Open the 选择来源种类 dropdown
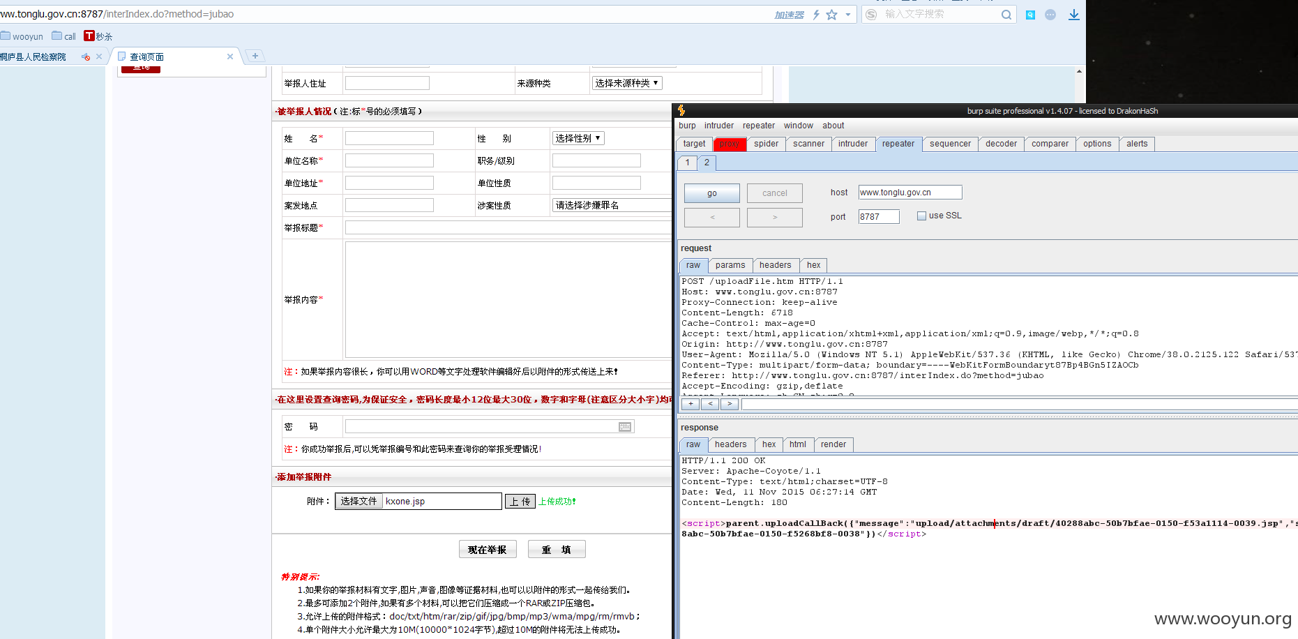Image resolution: width=1298 pixels, height=639 pixels. point(626,83)
